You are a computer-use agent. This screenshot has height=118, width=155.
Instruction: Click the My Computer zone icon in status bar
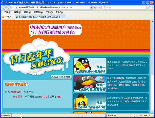pos(105,116)
